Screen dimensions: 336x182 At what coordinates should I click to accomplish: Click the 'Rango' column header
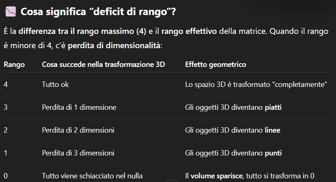(14, 64)
